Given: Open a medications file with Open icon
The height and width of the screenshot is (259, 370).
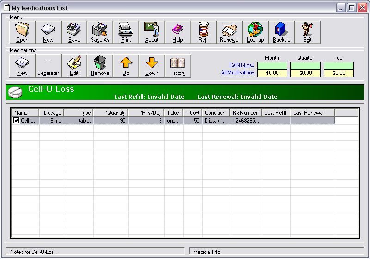Looking at the screenshot, I should point(22,32).
